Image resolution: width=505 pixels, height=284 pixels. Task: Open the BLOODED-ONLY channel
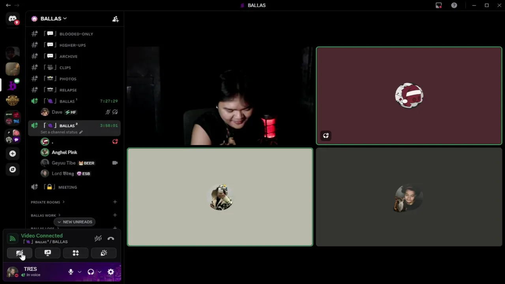click(x=74, y=34)
